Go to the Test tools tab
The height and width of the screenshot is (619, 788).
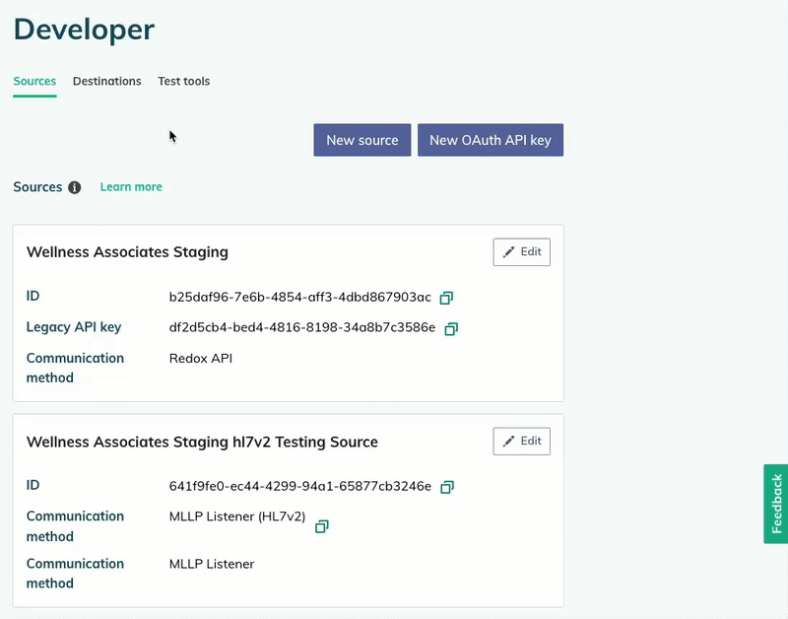(x=184, y=81)
